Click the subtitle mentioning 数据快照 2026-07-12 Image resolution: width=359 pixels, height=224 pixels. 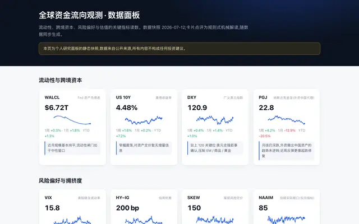(x=144, y=31)
